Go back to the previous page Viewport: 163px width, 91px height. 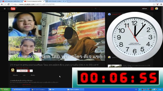point(2,4)
